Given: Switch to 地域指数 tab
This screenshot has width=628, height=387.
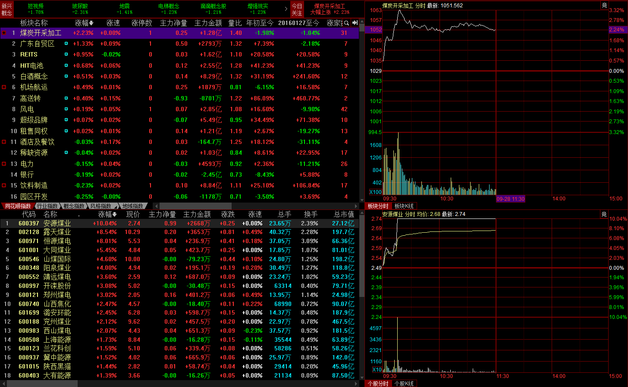Looking at the screenshot, I should pos(132,206).
